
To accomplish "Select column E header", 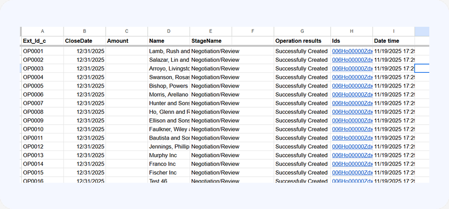I will [x=211, y=31].
